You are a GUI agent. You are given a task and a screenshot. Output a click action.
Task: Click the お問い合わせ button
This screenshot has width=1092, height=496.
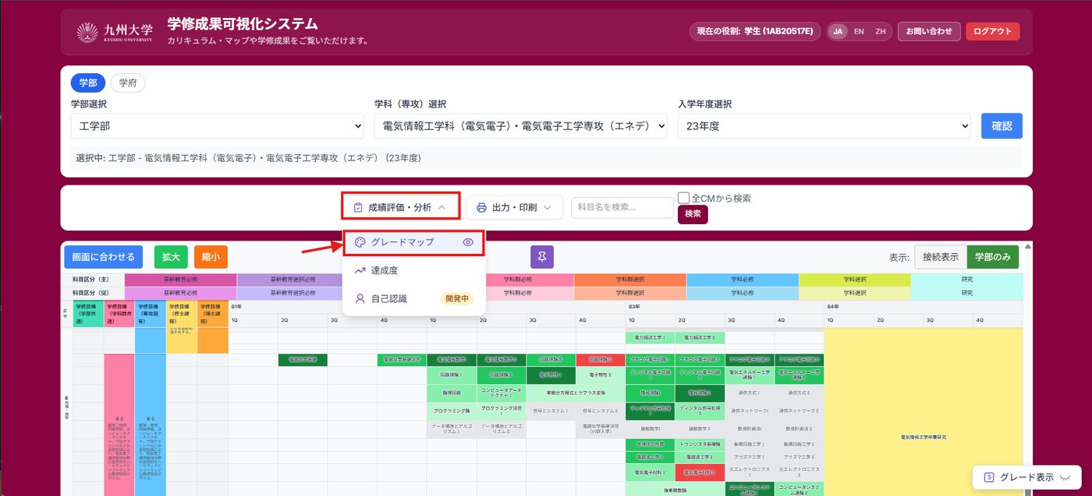929,31
